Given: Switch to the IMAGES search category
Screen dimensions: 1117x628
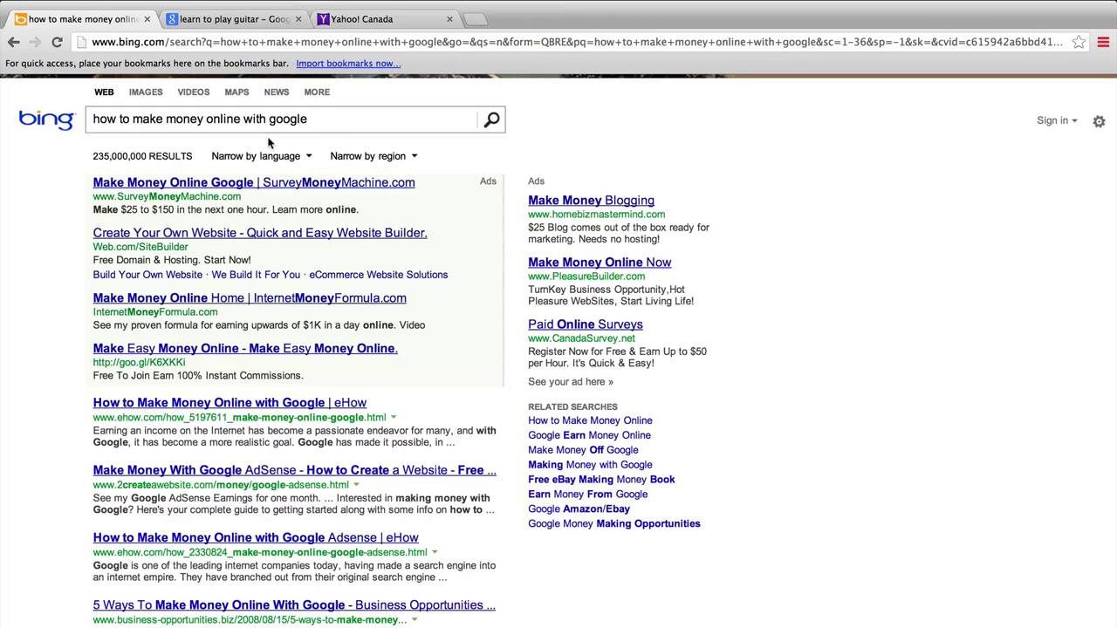Looking at the screenshot, I should [146, 92].
